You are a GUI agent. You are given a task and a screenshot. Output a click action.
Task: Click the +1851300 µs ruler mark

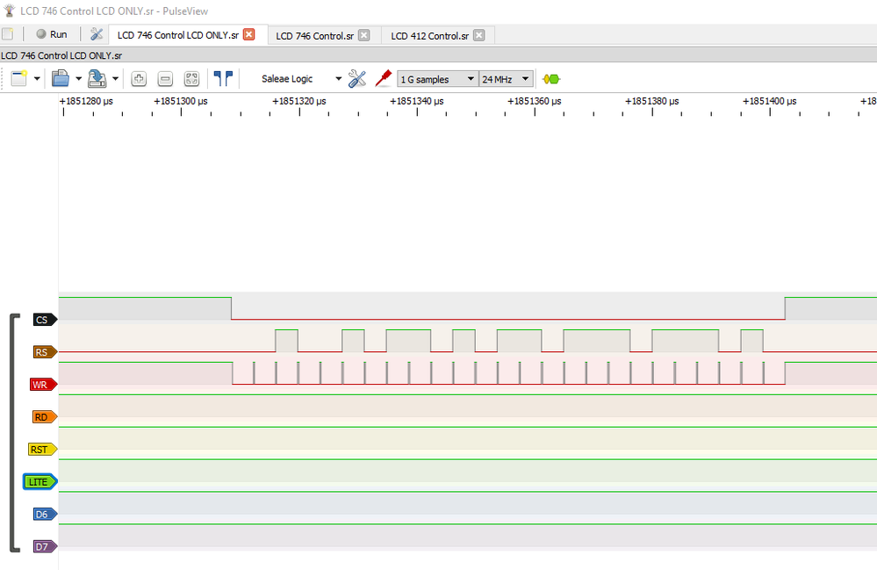pos(181,101)
